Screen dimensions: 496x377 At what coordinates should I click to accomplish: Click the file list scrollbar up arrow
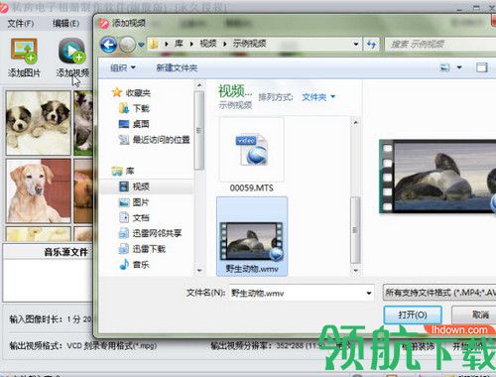[355, 123]
